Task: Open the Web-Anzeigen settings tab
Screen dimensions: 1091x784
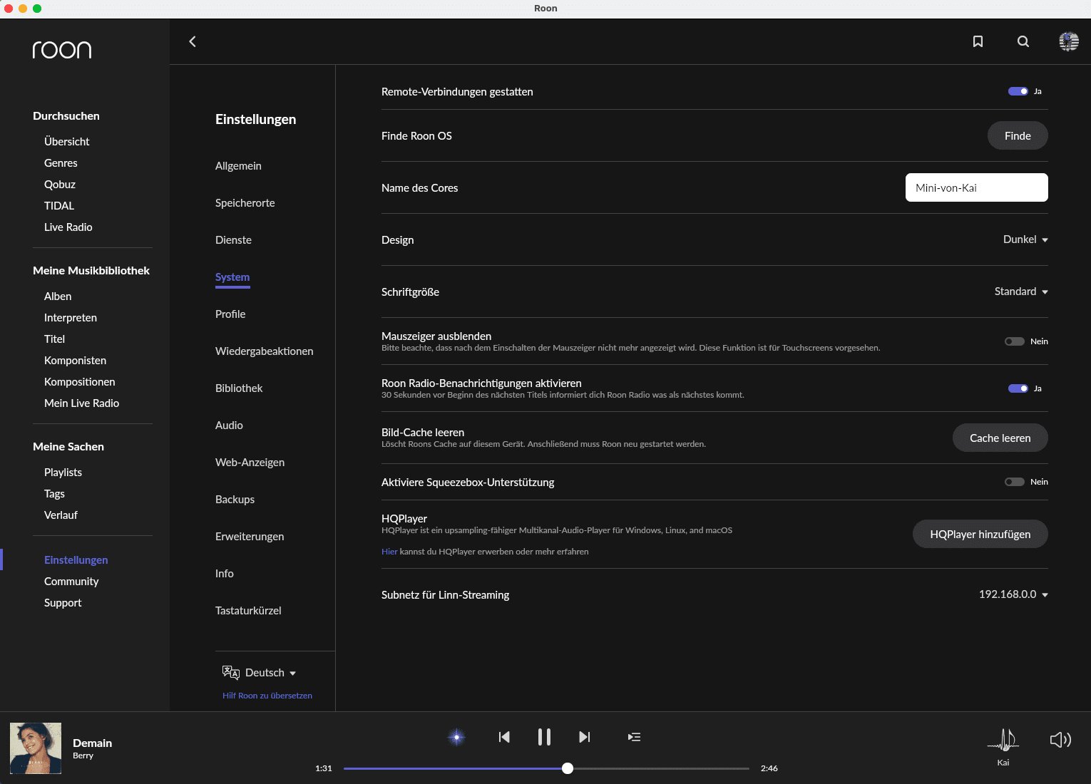Action: pos(250,463)
